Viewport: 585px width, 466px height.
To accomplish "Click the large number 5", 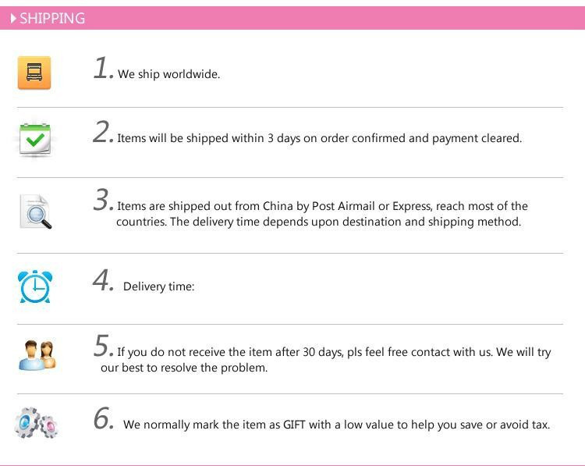I will tap(102, 346).
